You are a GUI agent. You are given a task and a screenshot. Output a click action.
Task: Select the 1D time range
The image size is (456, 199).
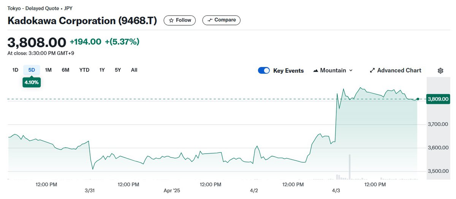(x=15, y=70)
